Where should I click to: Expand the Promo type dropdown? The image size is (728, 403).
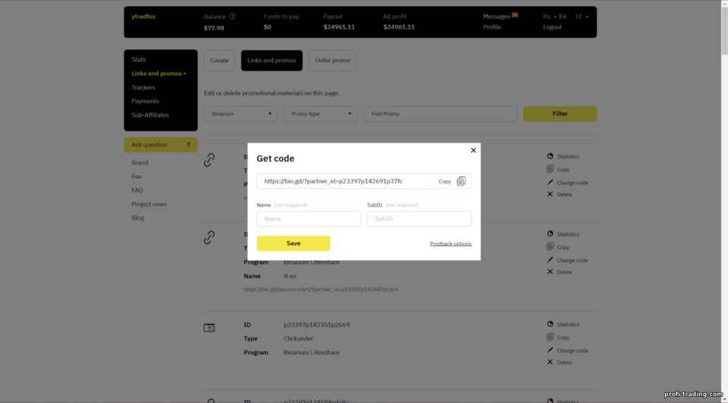click(x=320, y=114)
